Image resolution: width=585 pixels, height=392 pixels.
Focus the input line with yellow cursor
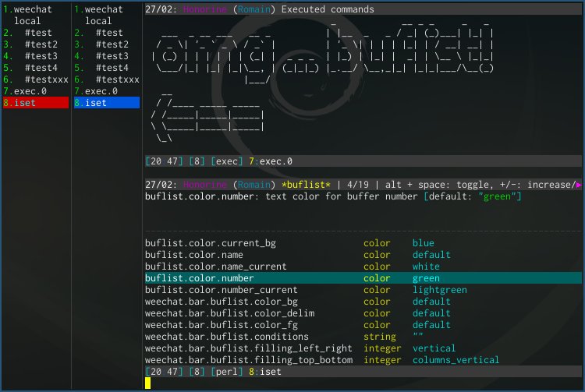tap(363, 383)
